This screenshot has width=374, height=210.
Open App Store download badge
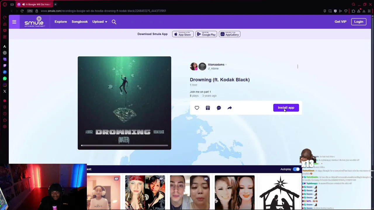point(183,34)
